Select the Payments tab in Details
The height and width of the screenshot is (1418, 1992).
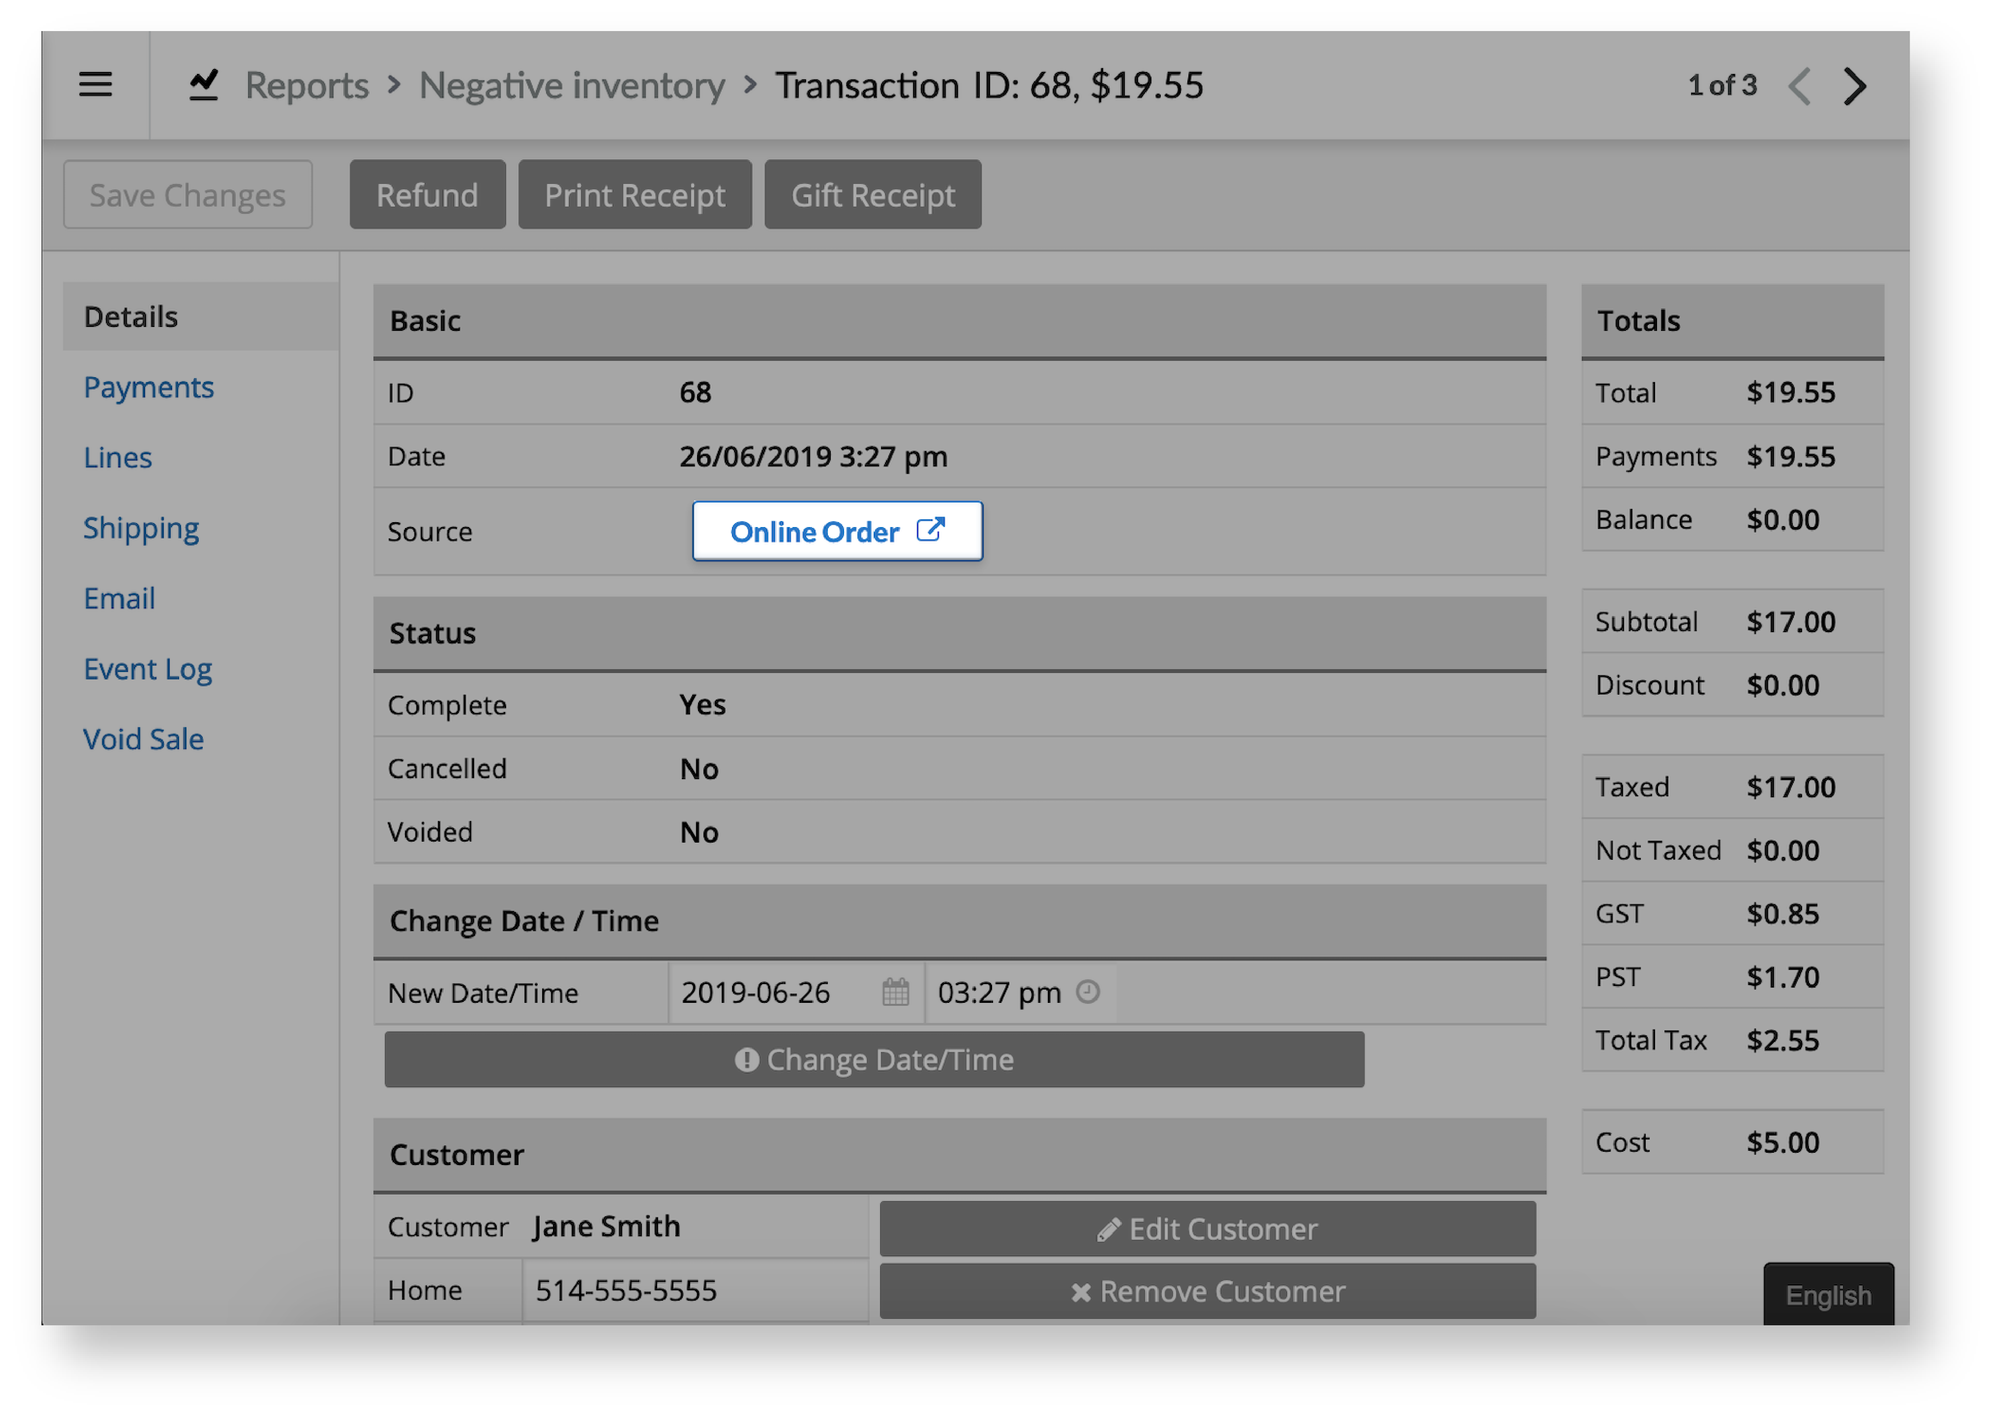click(x=149, y=385)
